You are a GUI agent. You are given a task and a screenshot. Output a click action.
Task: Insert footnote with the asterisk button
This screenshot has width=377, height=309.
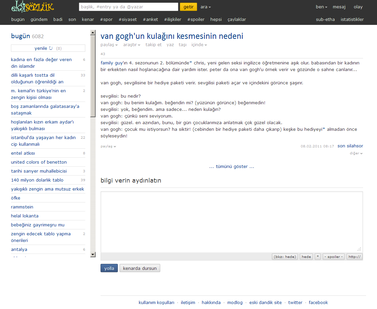(318, 257)
